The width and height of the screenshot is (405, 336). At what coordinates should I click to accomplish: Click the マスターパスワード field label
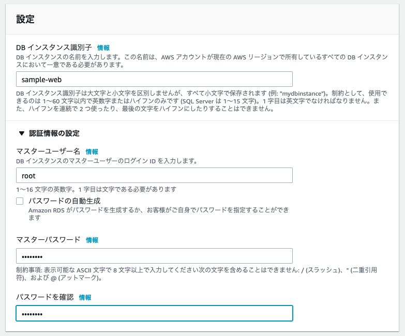[x=49, y=239]
